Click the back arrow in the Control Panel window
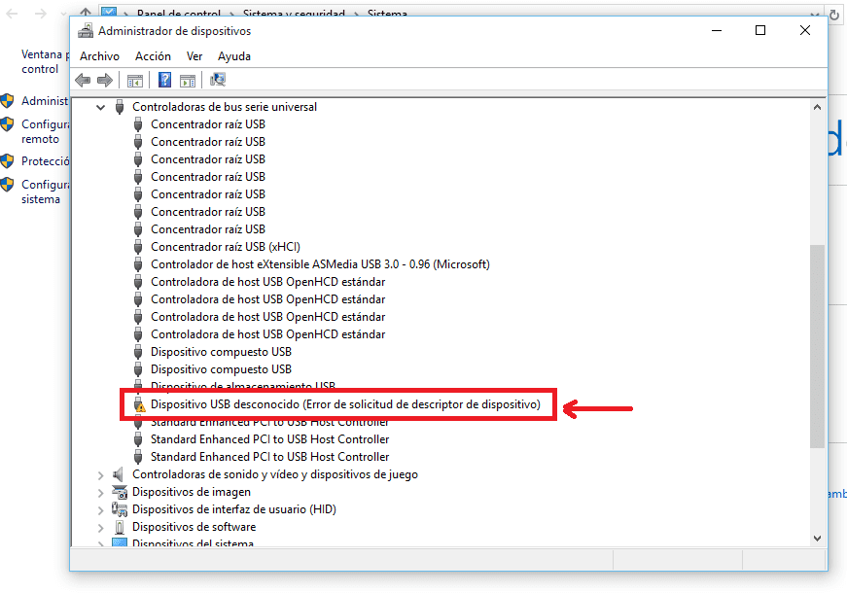The height and width of the screenshot is (593, 847). click(x=12, y=14)
